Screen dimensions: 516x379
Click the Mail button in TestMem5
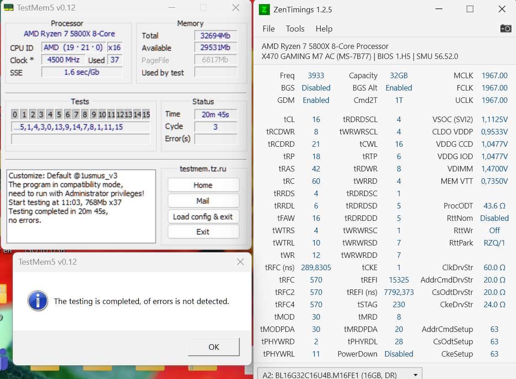point(204,201)
